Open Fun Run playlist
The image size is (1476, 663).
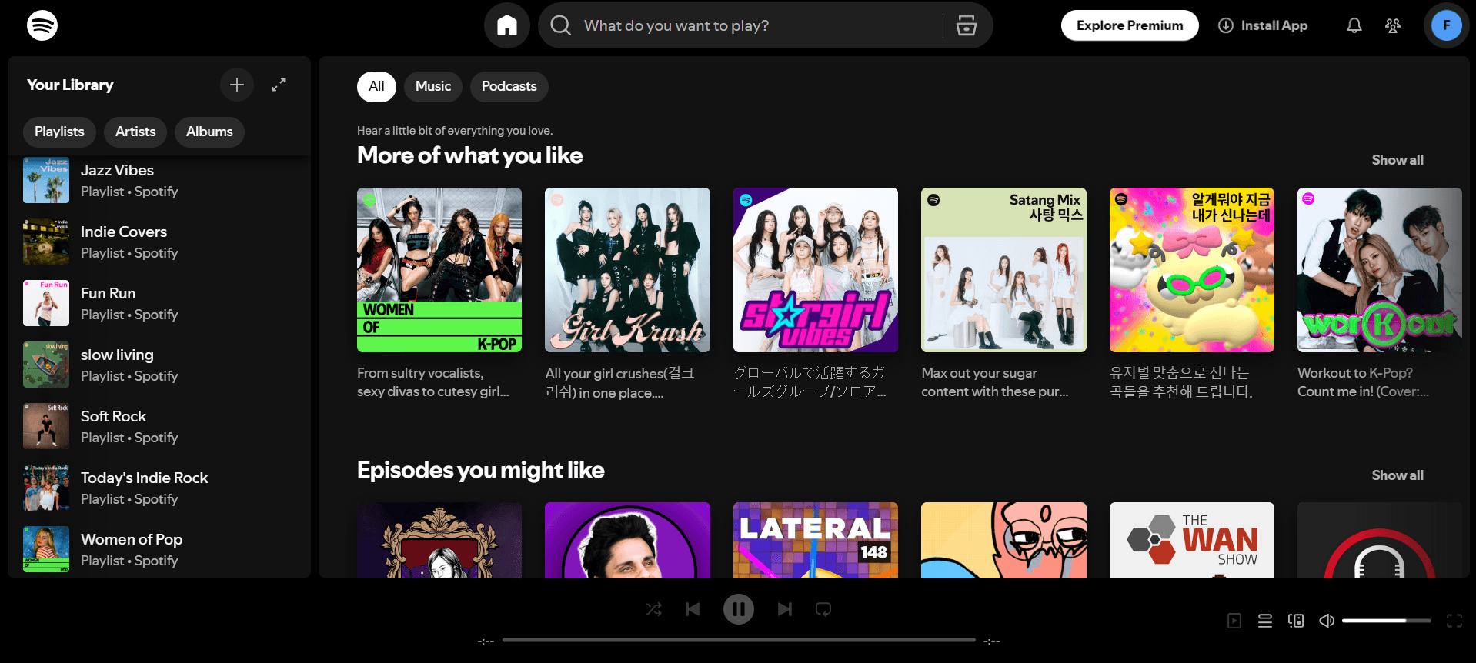pos(159,303)
